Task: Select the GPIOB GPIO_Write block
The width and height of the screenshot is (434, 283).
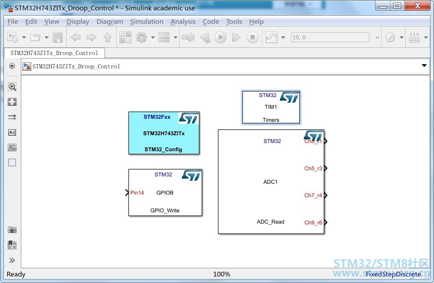Action: click(x=165, y=192)
